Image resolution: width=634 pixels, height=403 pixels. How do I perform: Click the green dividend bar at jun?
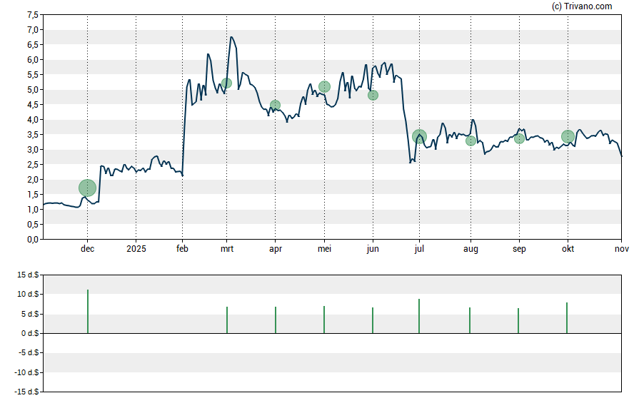(x=373, y=321)
